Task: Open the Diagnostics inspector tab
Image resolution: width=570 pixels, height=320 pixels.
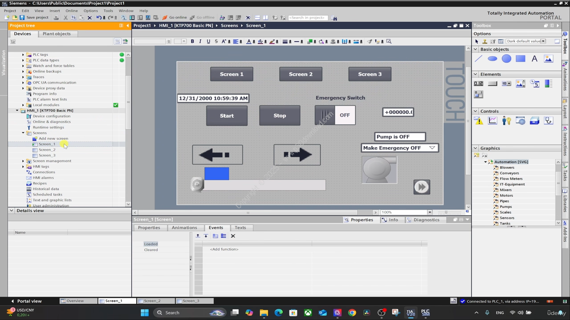Action: click(423, 220)
